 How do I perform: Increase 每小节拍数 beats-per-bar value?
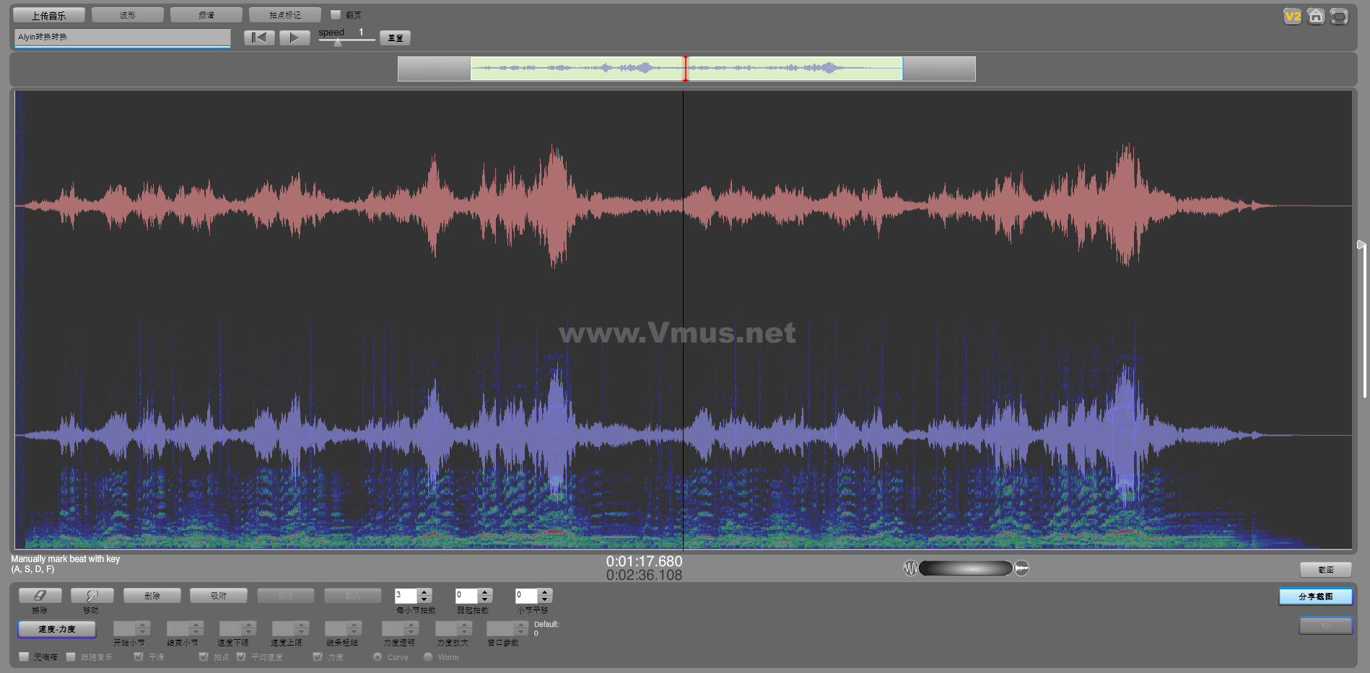tap(424, 592)
